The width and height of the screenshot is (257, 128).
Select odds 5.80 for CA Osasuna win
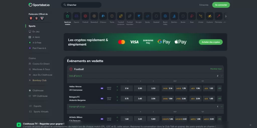pyautogui.click(x=153, y=119)
